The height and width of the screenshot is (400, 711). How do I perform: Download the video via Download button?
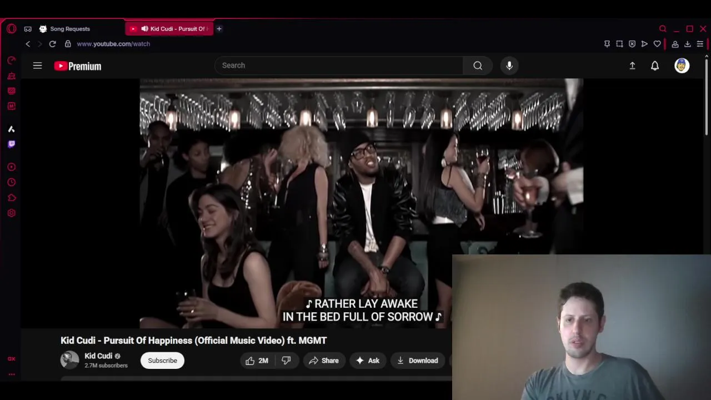(418, 361)
